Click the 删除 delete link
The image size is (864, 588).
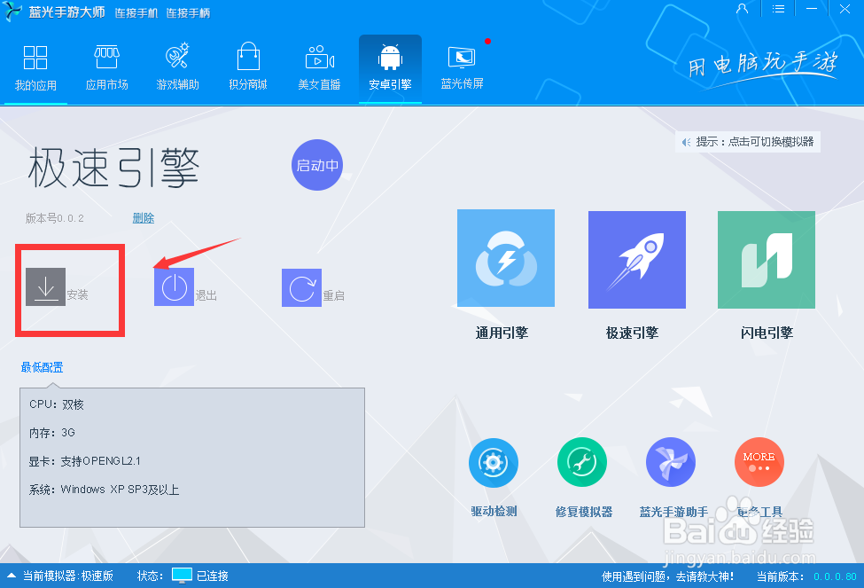click(144, 217)
